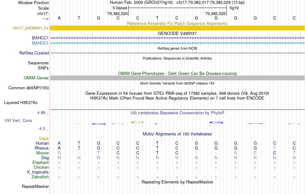Click the Layered H3K27Ac track label

(x=21, y=103)
